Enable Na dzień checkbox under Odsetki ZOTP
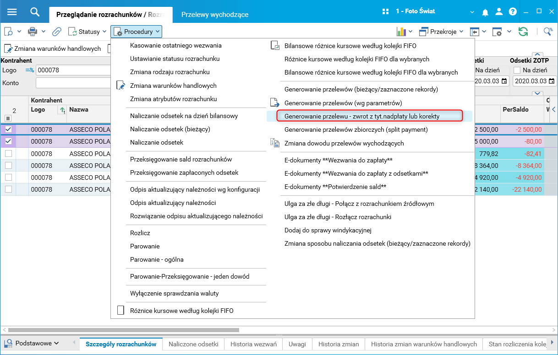Image resolution: width=558 pixels, height=355 pixels. (x=517, y=70)
